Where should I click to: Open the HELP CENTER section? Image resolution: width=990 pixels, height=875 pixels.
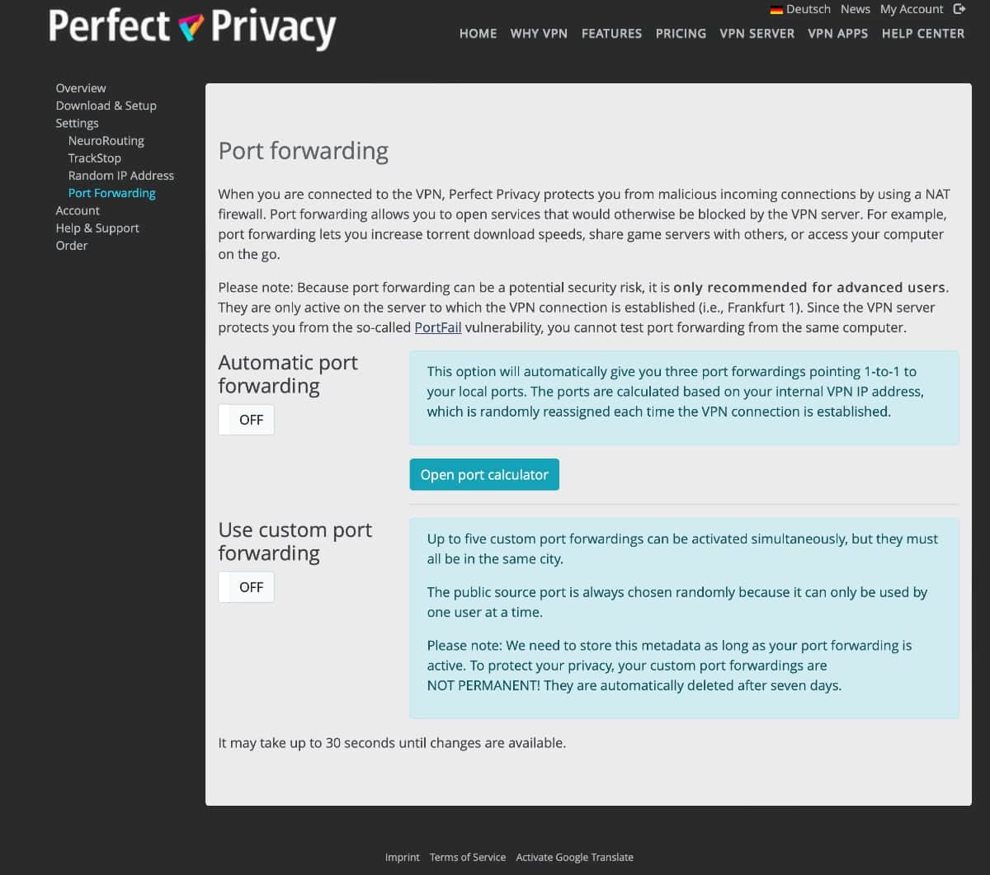[923, 34]
